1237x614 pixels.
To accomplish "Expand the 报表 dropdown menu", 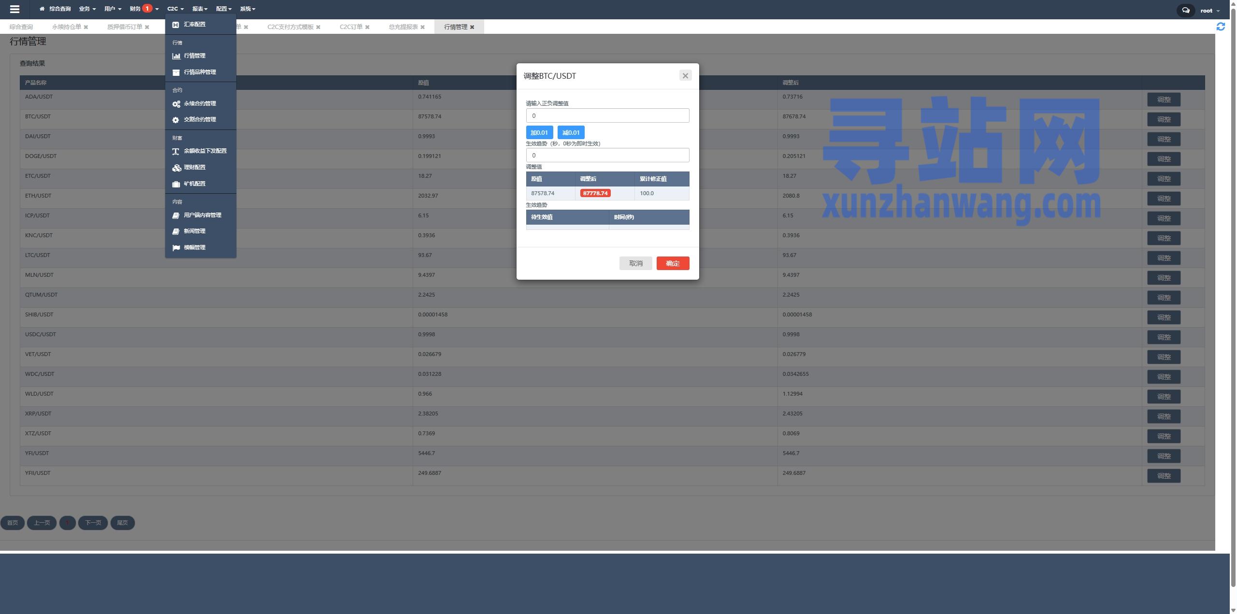I will 200,9.
